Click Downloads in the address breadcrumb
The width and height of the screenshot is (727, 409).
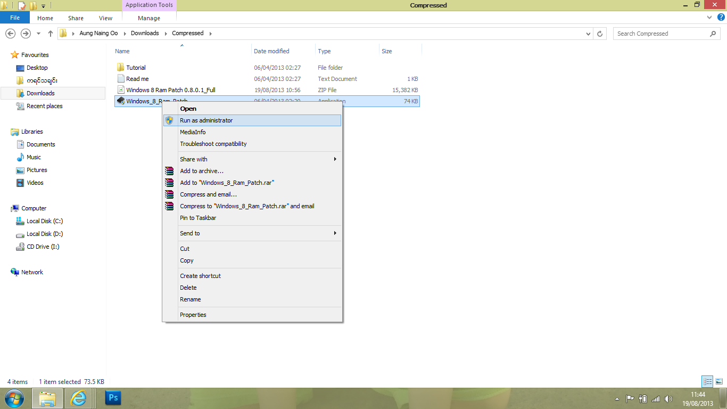[145, 33]
